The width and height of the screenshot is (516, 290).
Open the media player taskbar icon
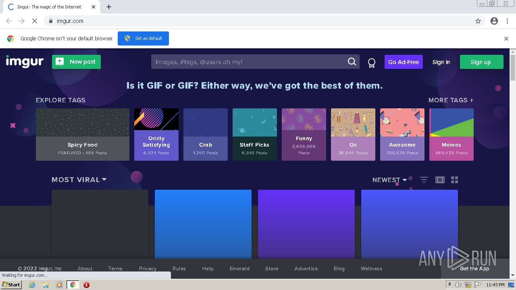pos(59,285)
